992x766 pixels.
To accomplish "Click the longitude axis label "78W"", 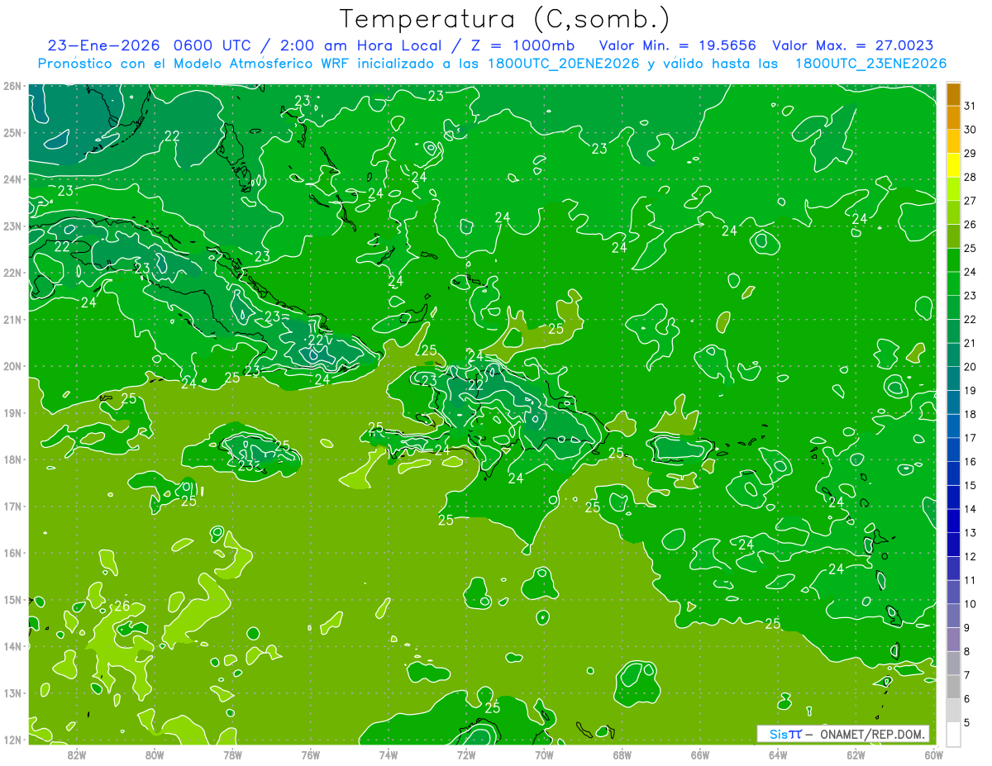I will (232, 754).
